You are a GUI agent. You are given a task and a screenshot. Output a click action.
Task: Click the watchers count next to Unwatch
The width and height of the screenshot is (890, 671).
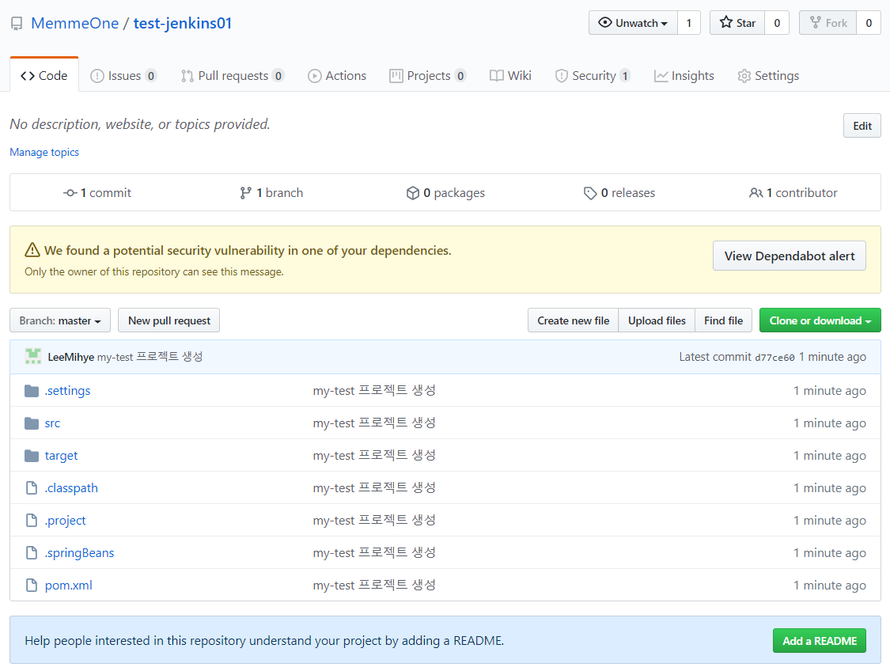688,23
